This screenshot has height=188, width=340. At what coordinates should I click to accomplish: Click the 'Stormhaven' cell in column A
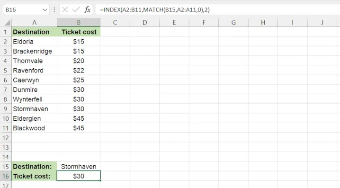tap(34, 109)
